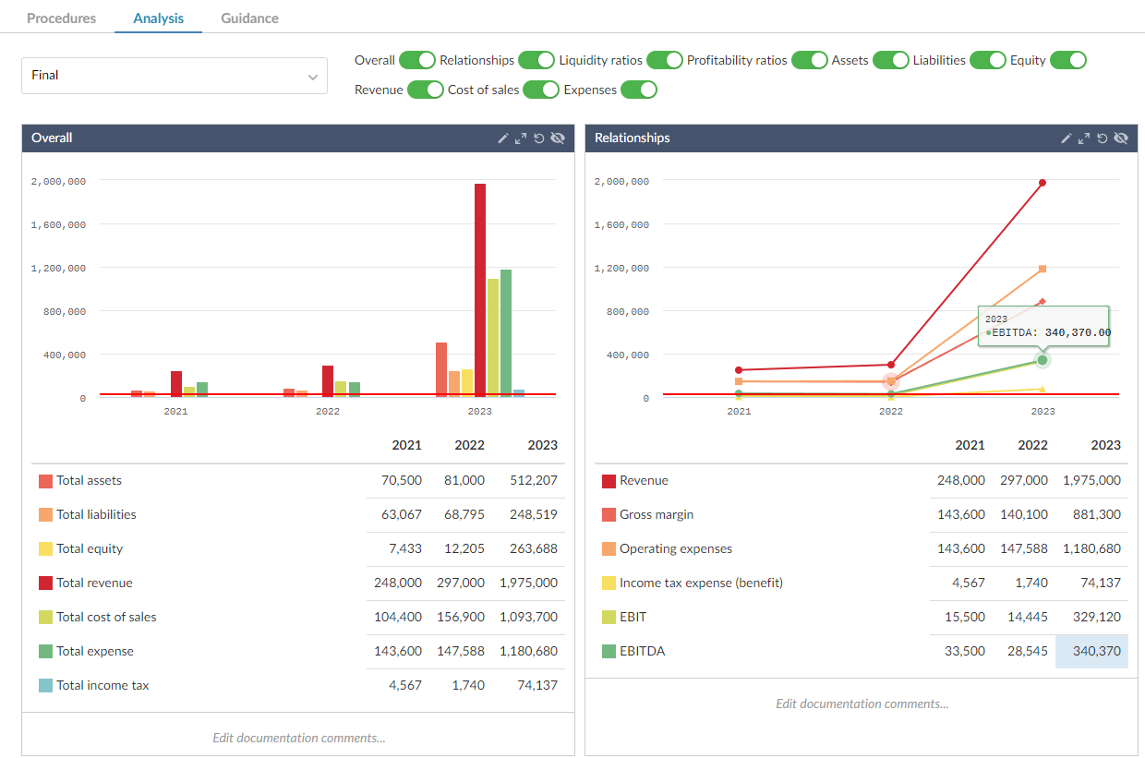
Task: Toggle the Relationships switch
Action: point(536,60)
